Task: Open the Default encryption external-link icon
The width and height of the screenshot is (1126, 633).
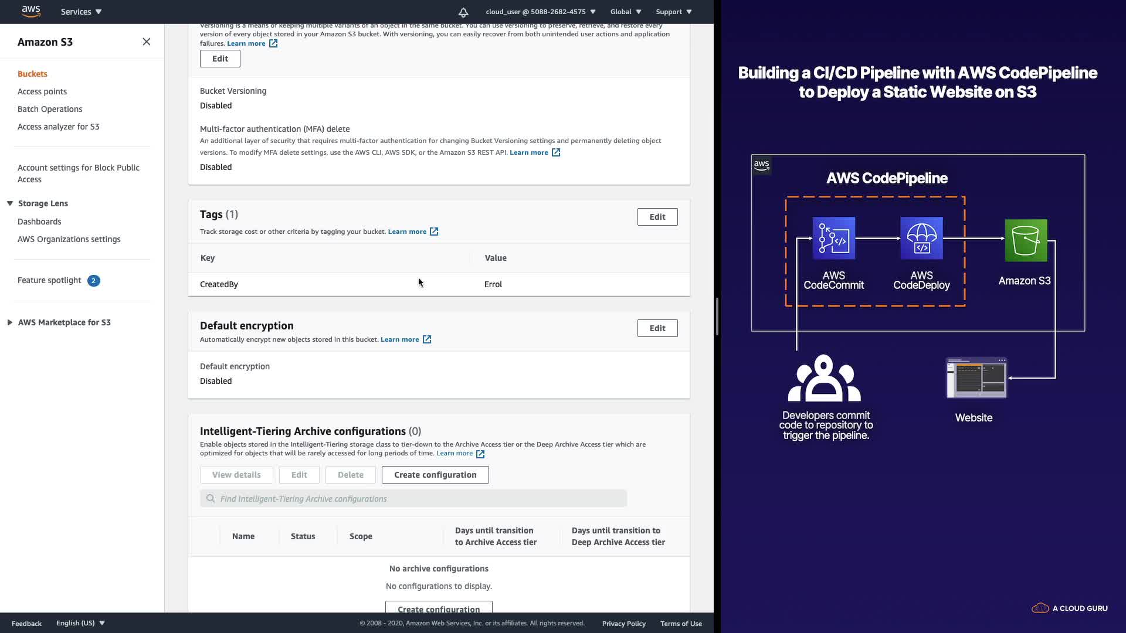Action: coord(427,339)
